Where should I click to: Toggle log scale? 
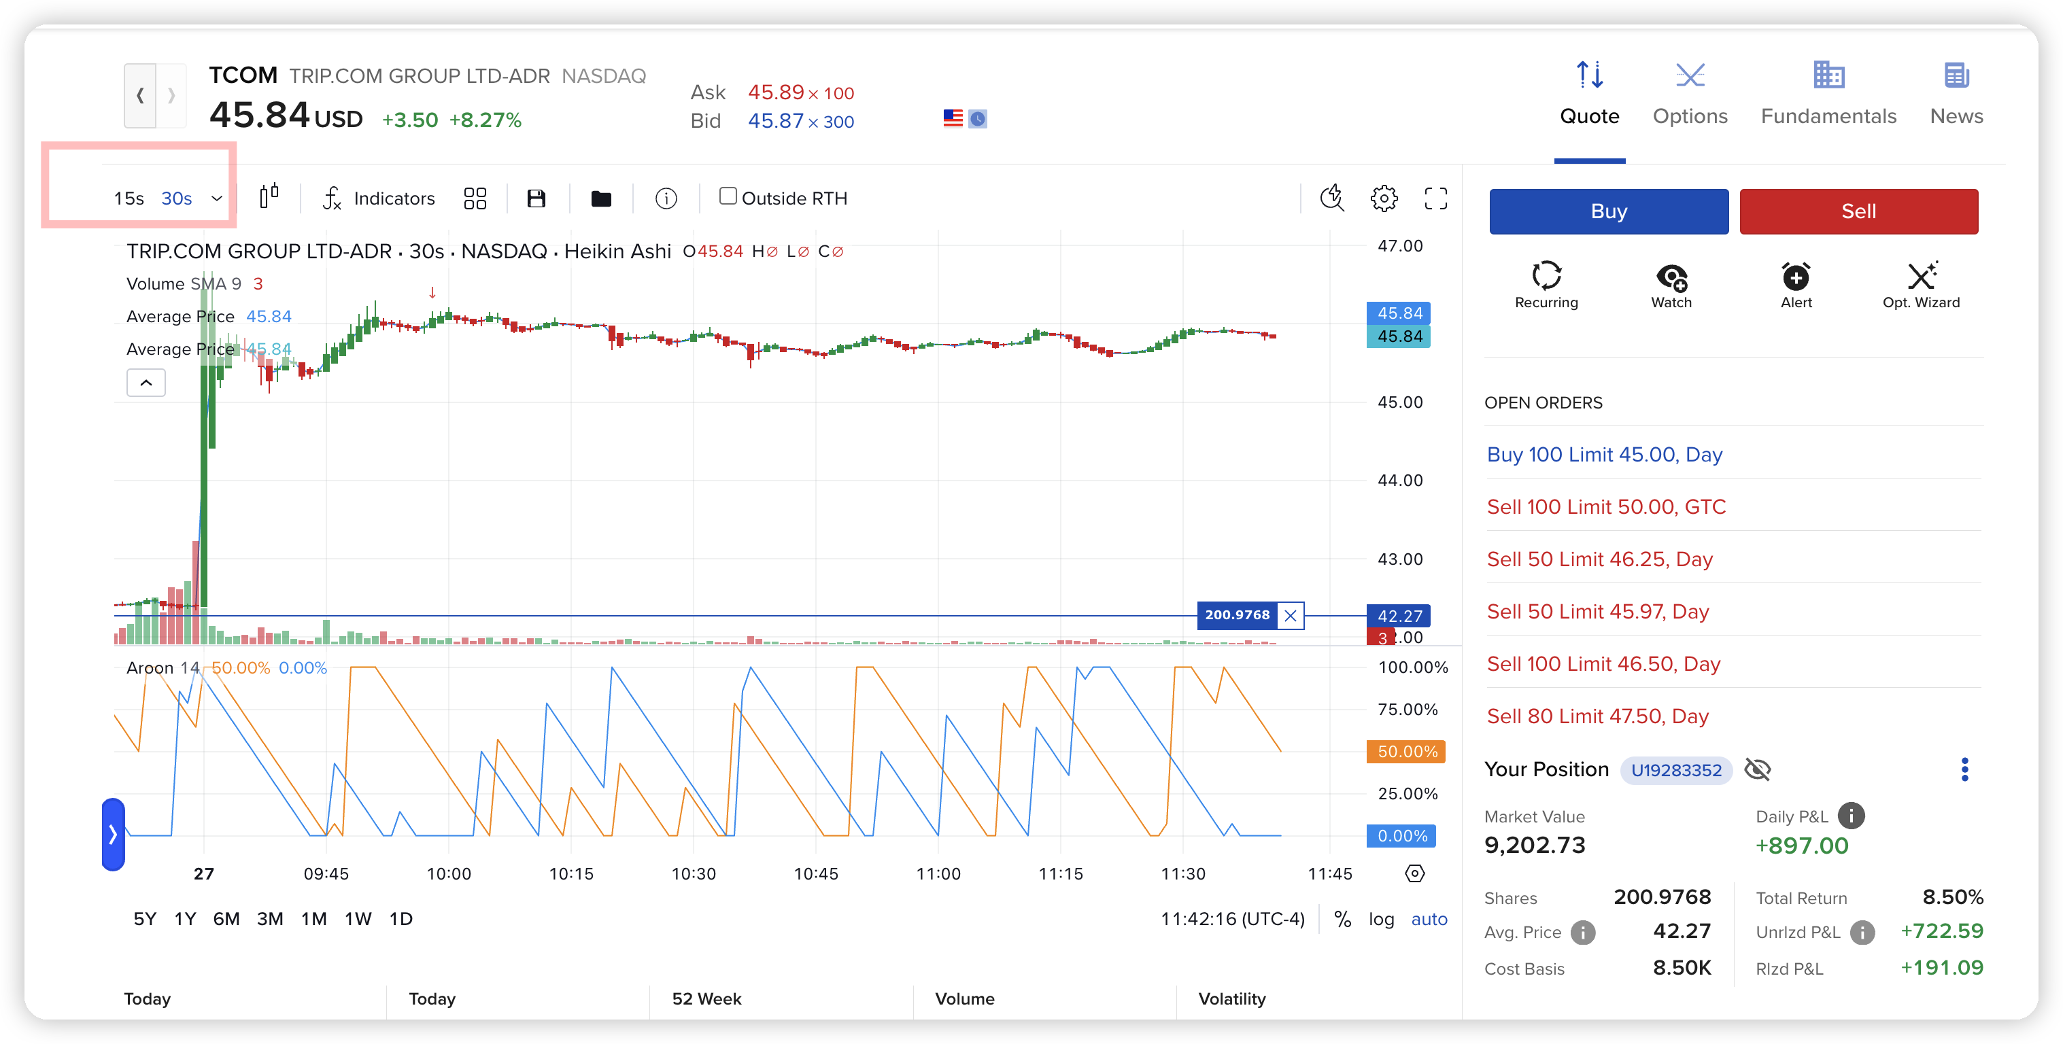[1381, 919]
